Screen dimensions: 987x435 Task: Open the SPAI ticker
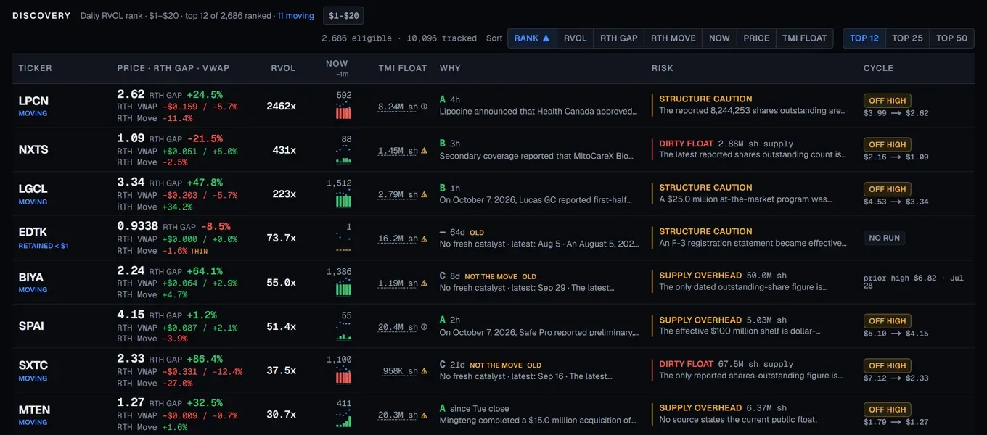[31, 326]
